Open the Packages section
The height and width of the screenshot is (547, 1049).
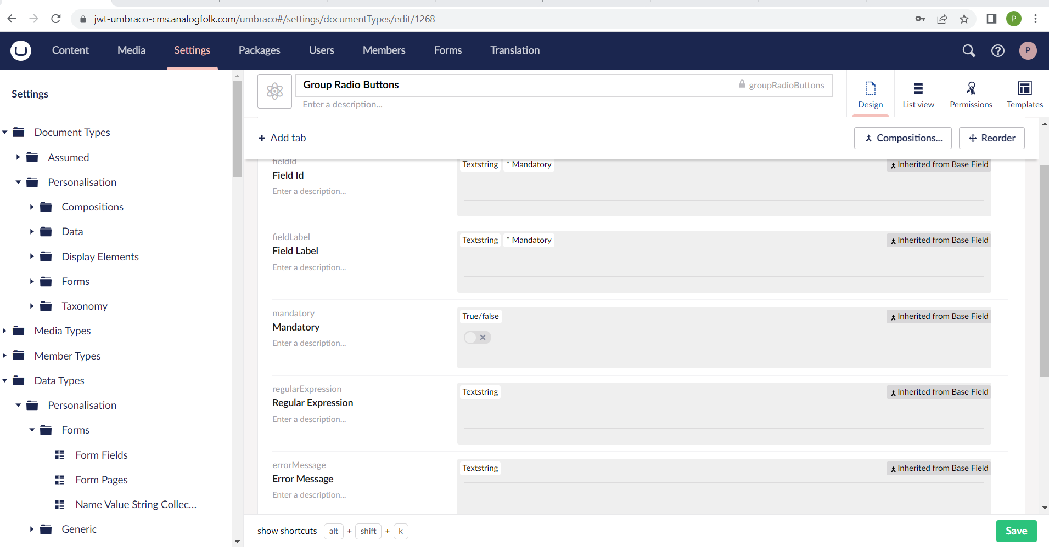[259, 50]
